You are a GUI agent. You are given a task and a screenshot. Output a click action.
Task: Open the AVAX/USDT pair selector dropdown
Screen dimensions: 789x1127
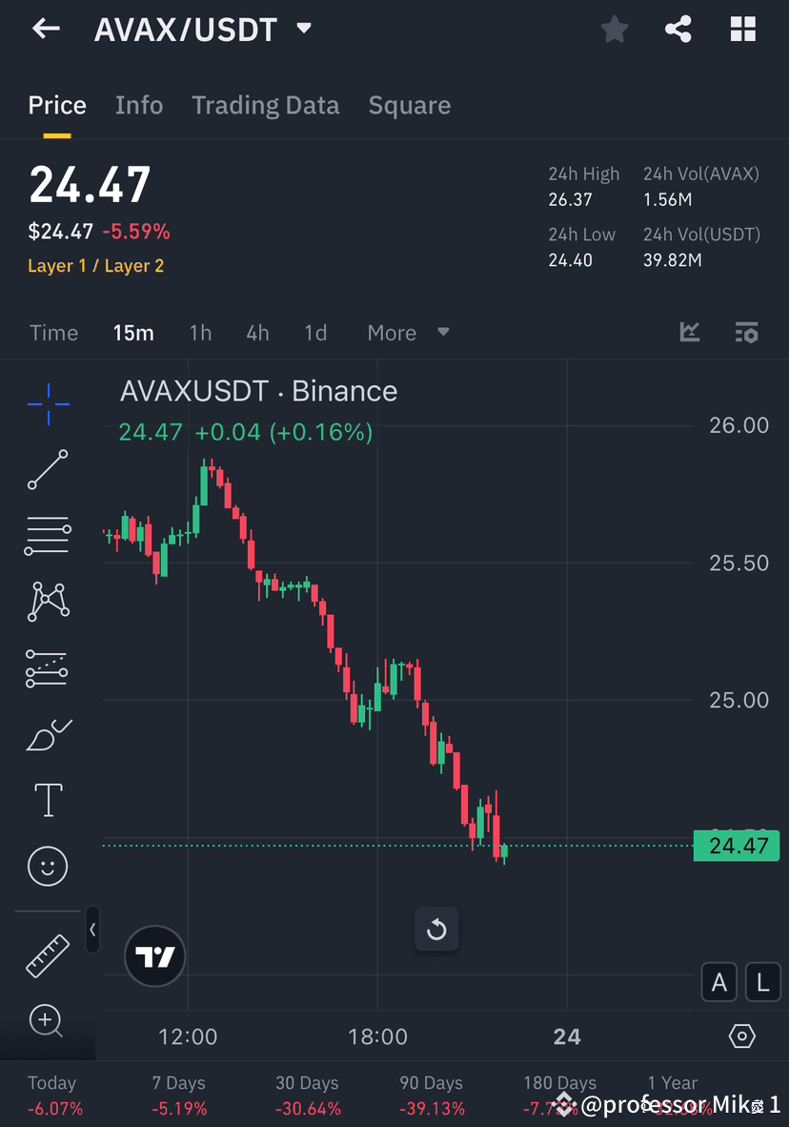(303, 29)
